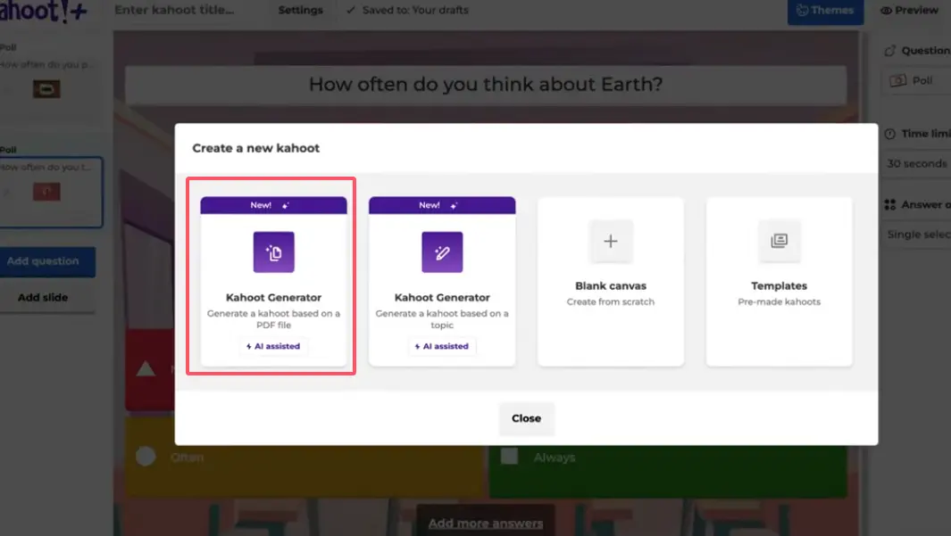
Task: Click the Blank canvas plus icon
Action: (x=611, y=241)
